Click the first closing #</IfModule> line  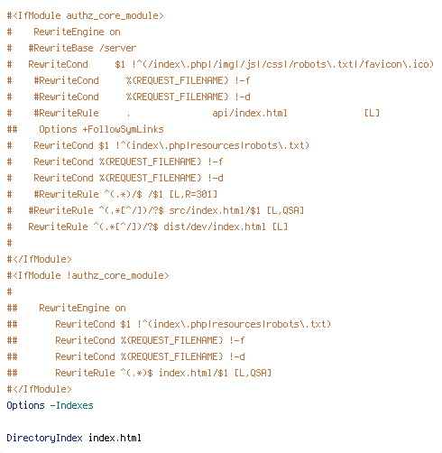coord(40,259)
